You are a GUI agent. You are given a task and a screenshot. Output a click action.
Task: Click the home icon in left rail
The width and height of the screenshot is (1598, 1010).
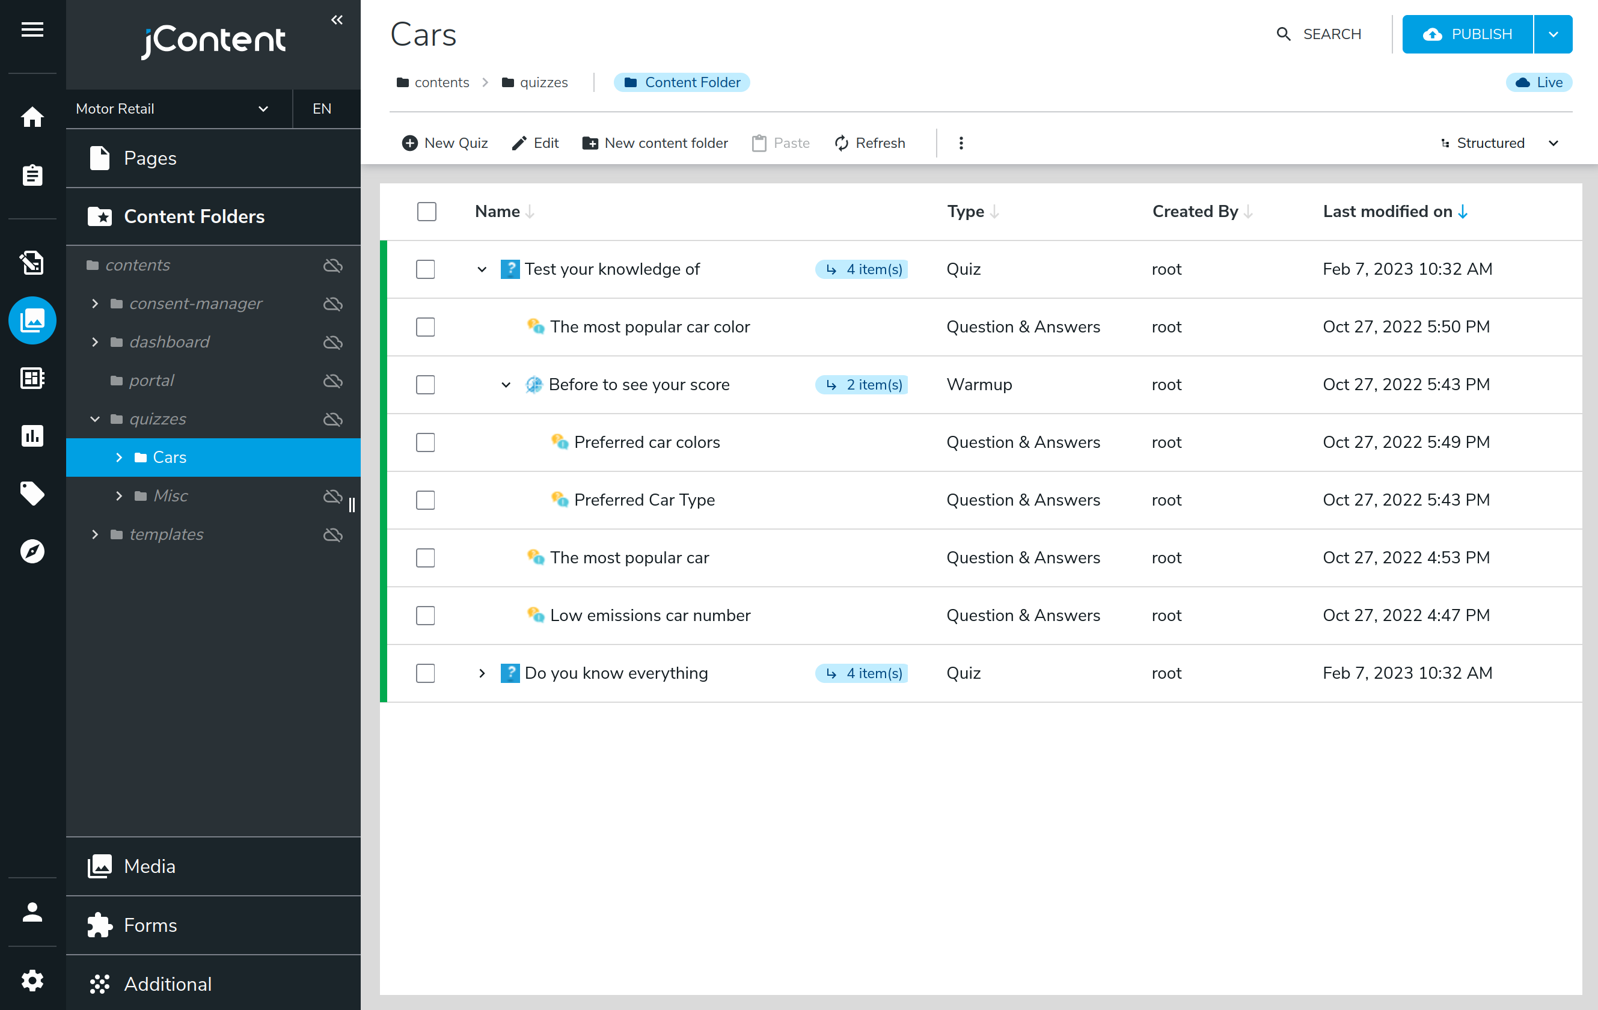coord(32,117)
